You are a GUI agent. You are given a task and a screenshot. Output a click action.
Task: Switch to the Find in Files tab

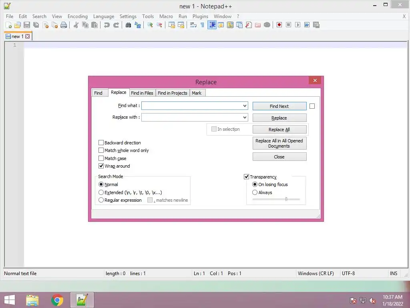tap(142, 93)
